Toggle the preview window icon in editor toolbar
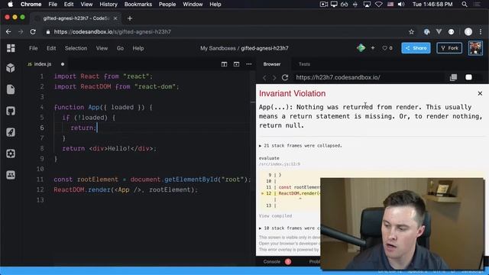Screen dimensions: 489x275 coord(236,64)
